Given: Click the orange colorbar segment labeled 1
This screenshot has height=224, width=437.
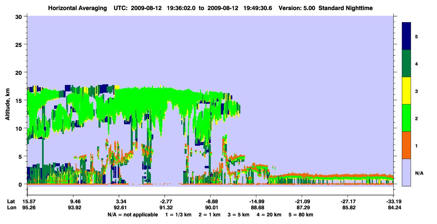Looking at the screenshot, I should pyautogui.click(x=406, y=145).
